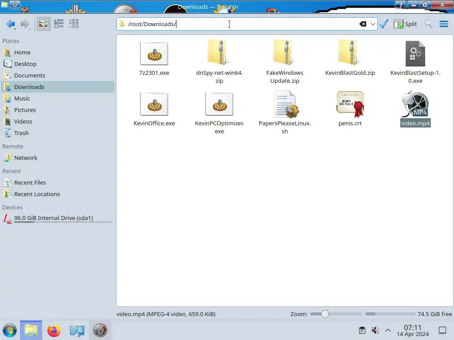The height and width of the screenshot is (340, 454).
Task: Open the clipboard tray icon
Action: click(x=362, y=330)
